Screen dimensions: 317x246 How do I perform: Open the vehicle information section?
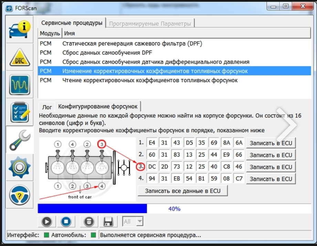[20, 30]
